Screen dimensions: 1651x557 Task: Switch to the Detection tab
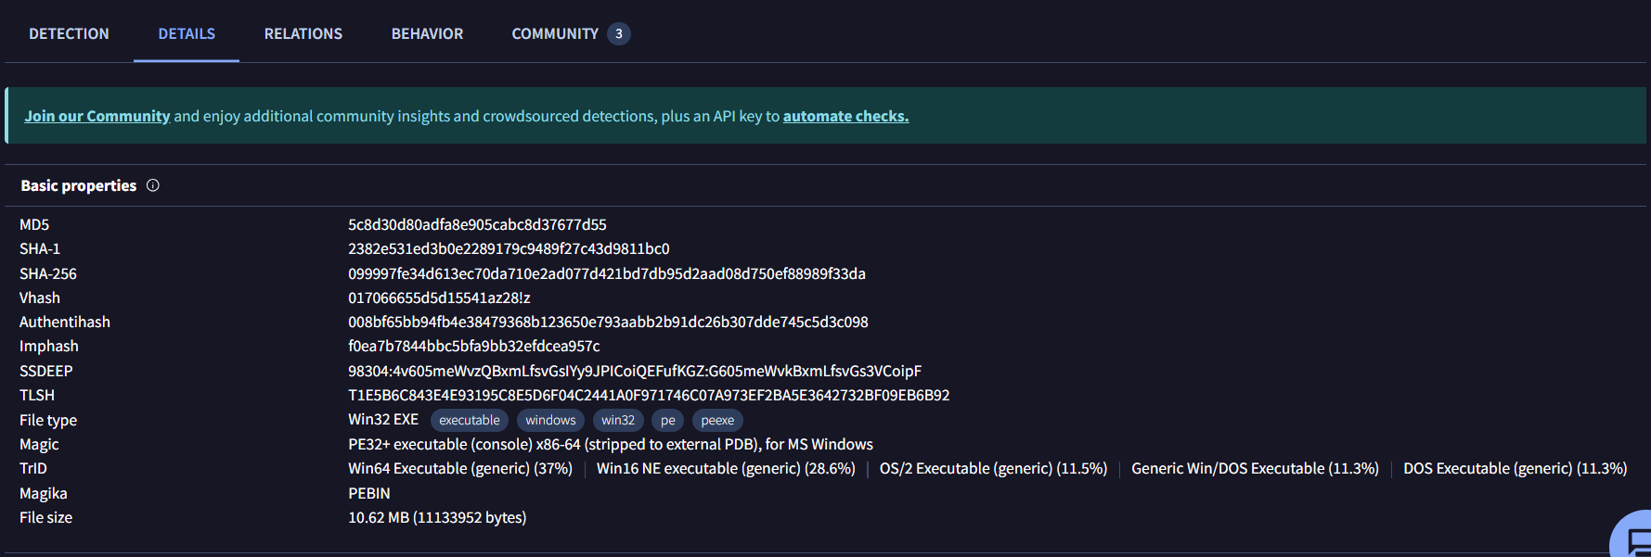69,33
